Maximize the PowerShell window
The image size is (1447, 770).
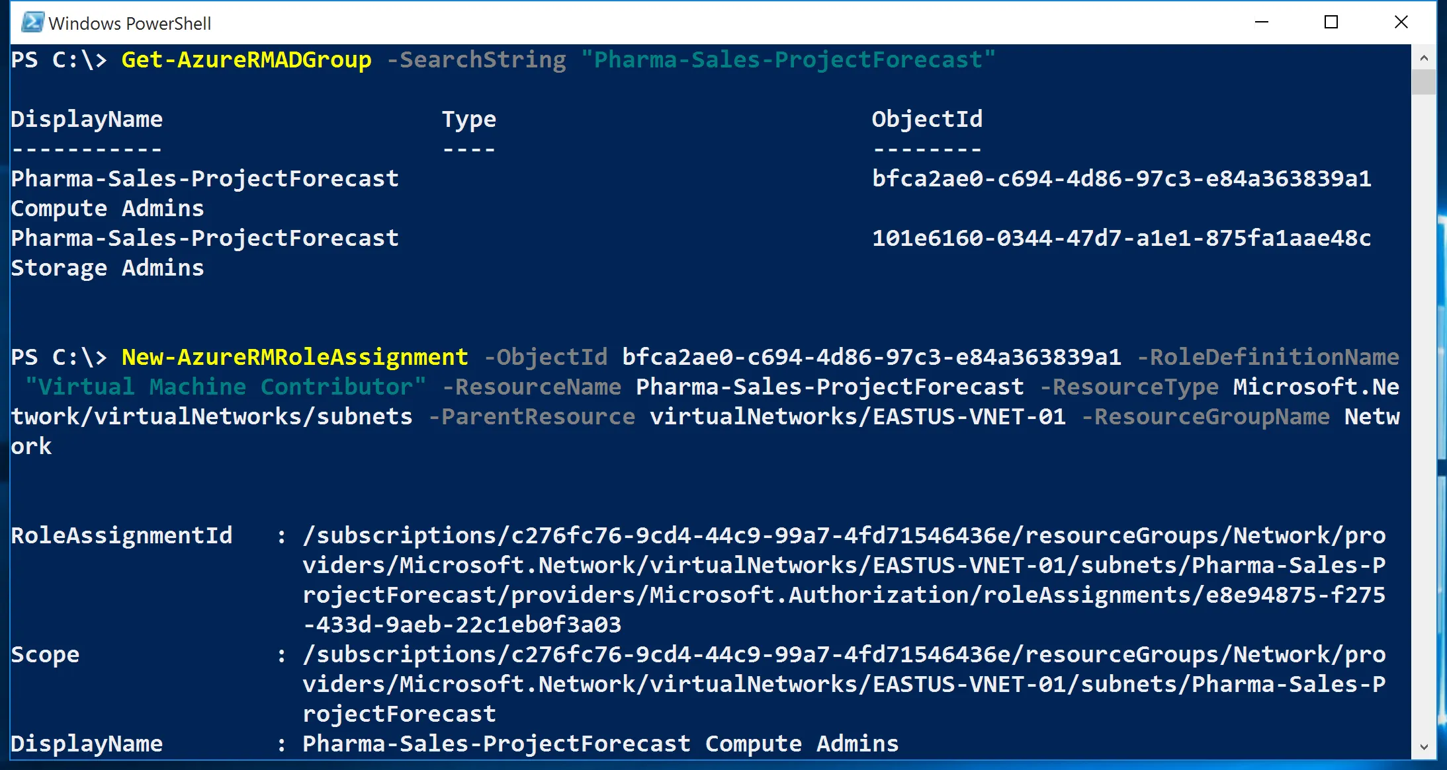click(1331, 22)
